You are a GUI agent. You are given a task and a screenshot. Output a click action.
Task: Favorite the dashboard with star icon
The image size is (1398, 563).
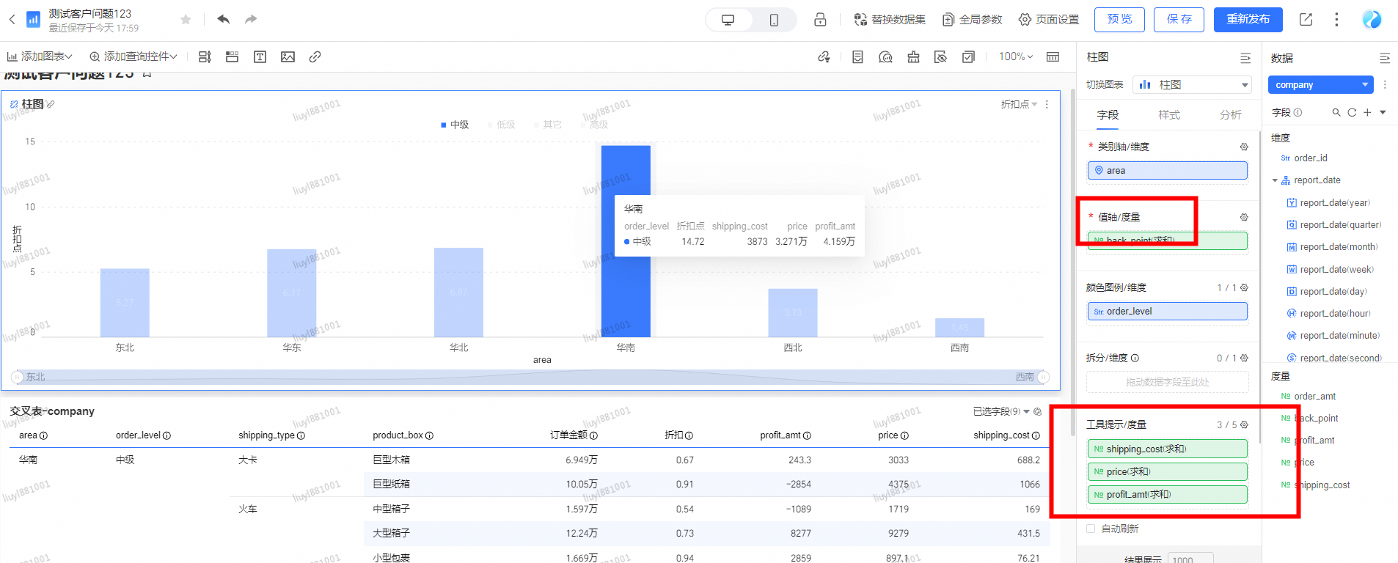click(186, 20)
